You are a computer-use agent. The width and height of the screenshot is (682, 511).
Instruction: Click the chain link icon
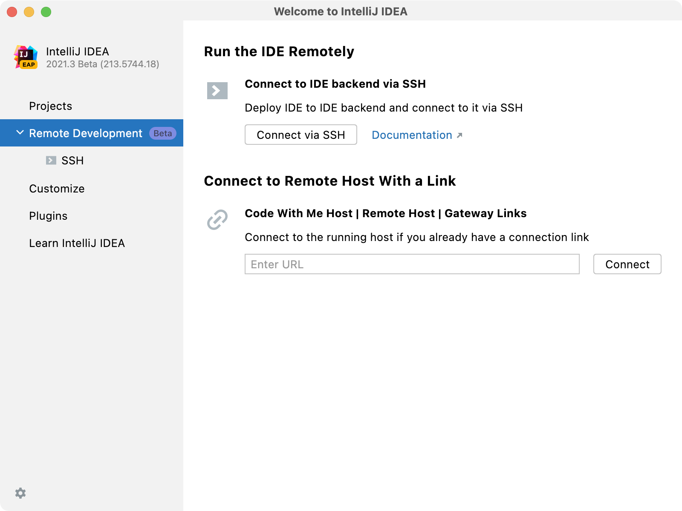click(x=217, y=220)
